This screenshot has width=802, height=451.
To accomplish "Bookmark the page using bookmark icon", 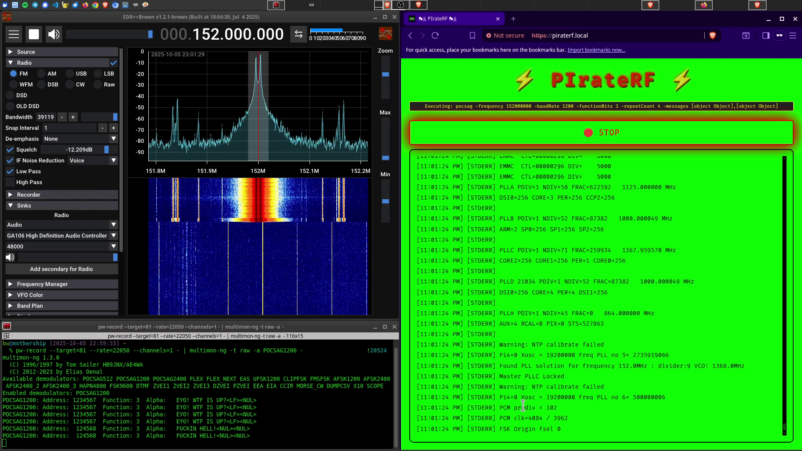I will 472,35.
